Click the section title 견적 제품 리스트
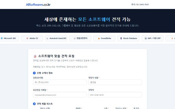Viewport: 175px width, 109px height. (45, 104)
